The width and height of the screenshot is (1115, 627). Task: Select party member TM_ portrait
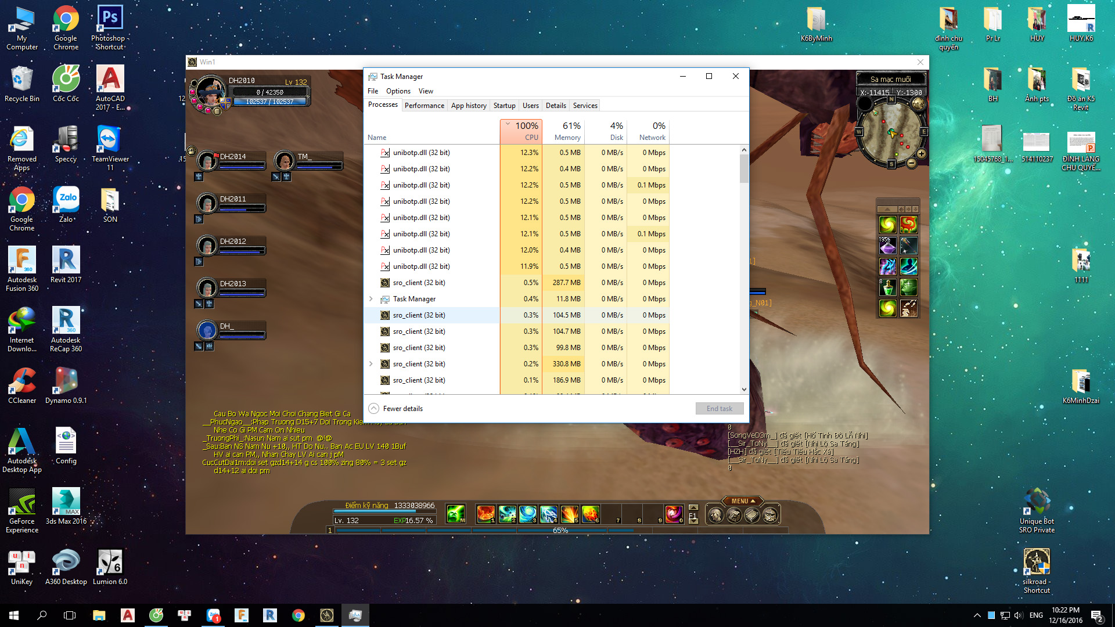click(285, 161)
